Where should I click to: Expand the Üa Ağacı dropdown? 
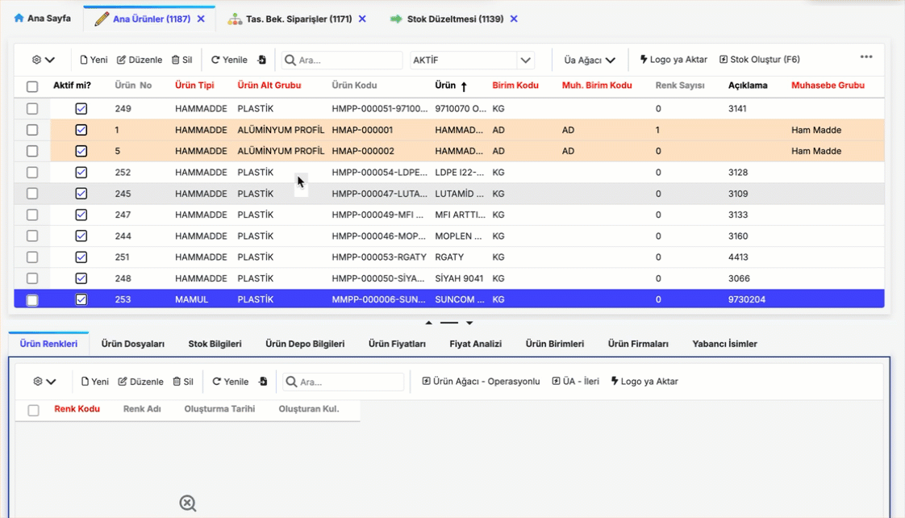coord(589,61)
